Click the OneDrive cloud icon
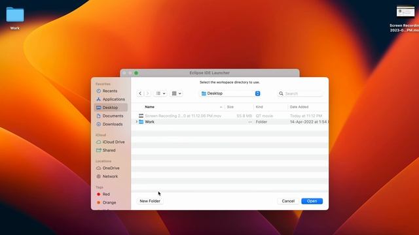Screen dimensions: 419x235 (99, 168)
